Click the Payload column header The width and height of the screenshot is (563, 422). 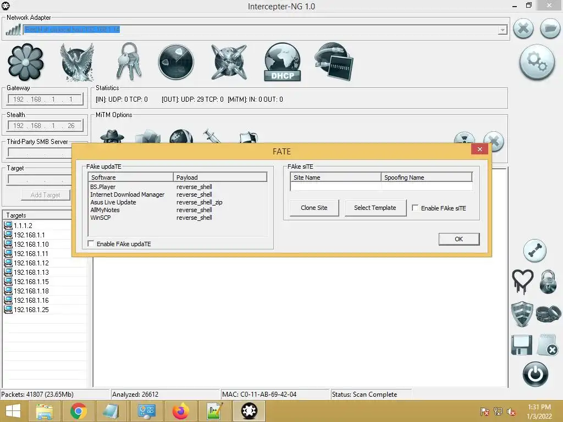(220, 177)
